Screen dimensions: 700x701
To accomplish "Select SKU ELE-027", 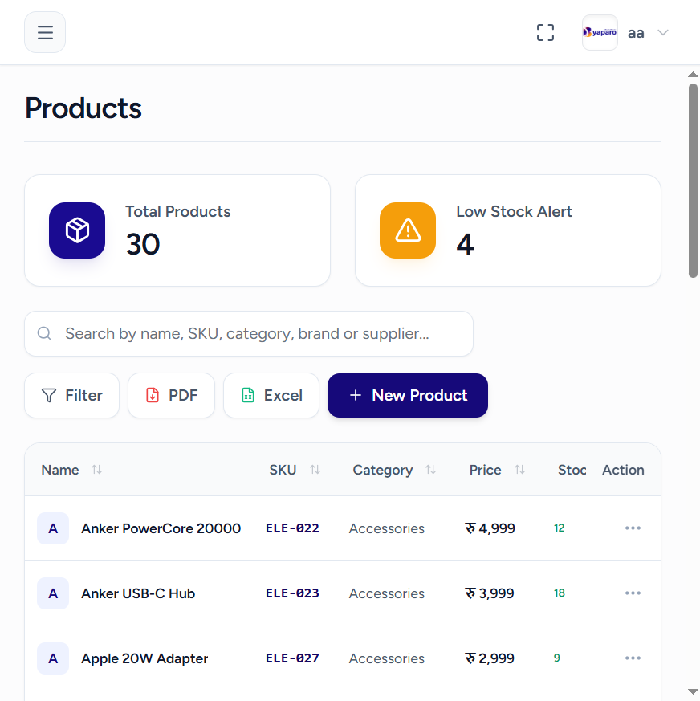I will coord(292,658).
